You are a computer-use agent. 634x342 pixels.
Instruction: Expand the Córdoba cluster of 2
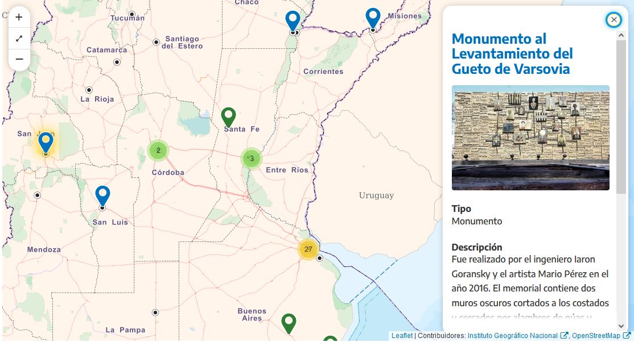click(x=158, y=151)
